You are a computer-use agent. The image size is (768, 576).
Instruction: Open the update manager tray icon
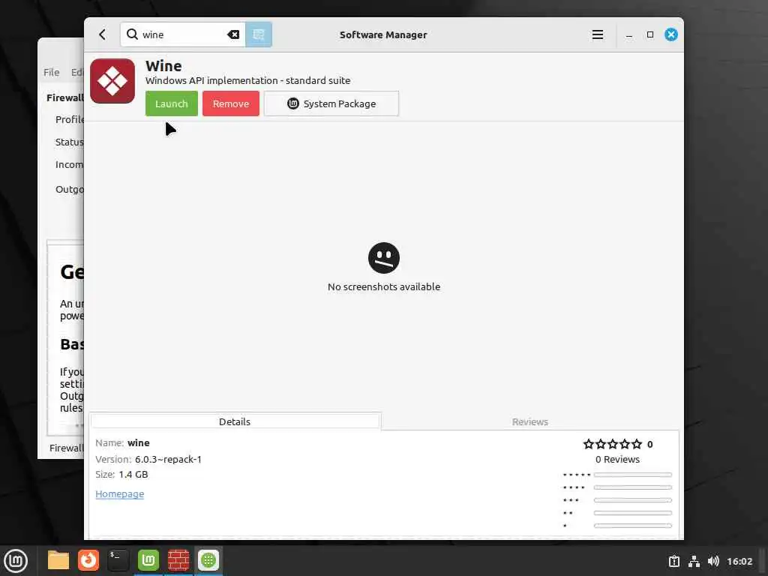click(674, 561)
